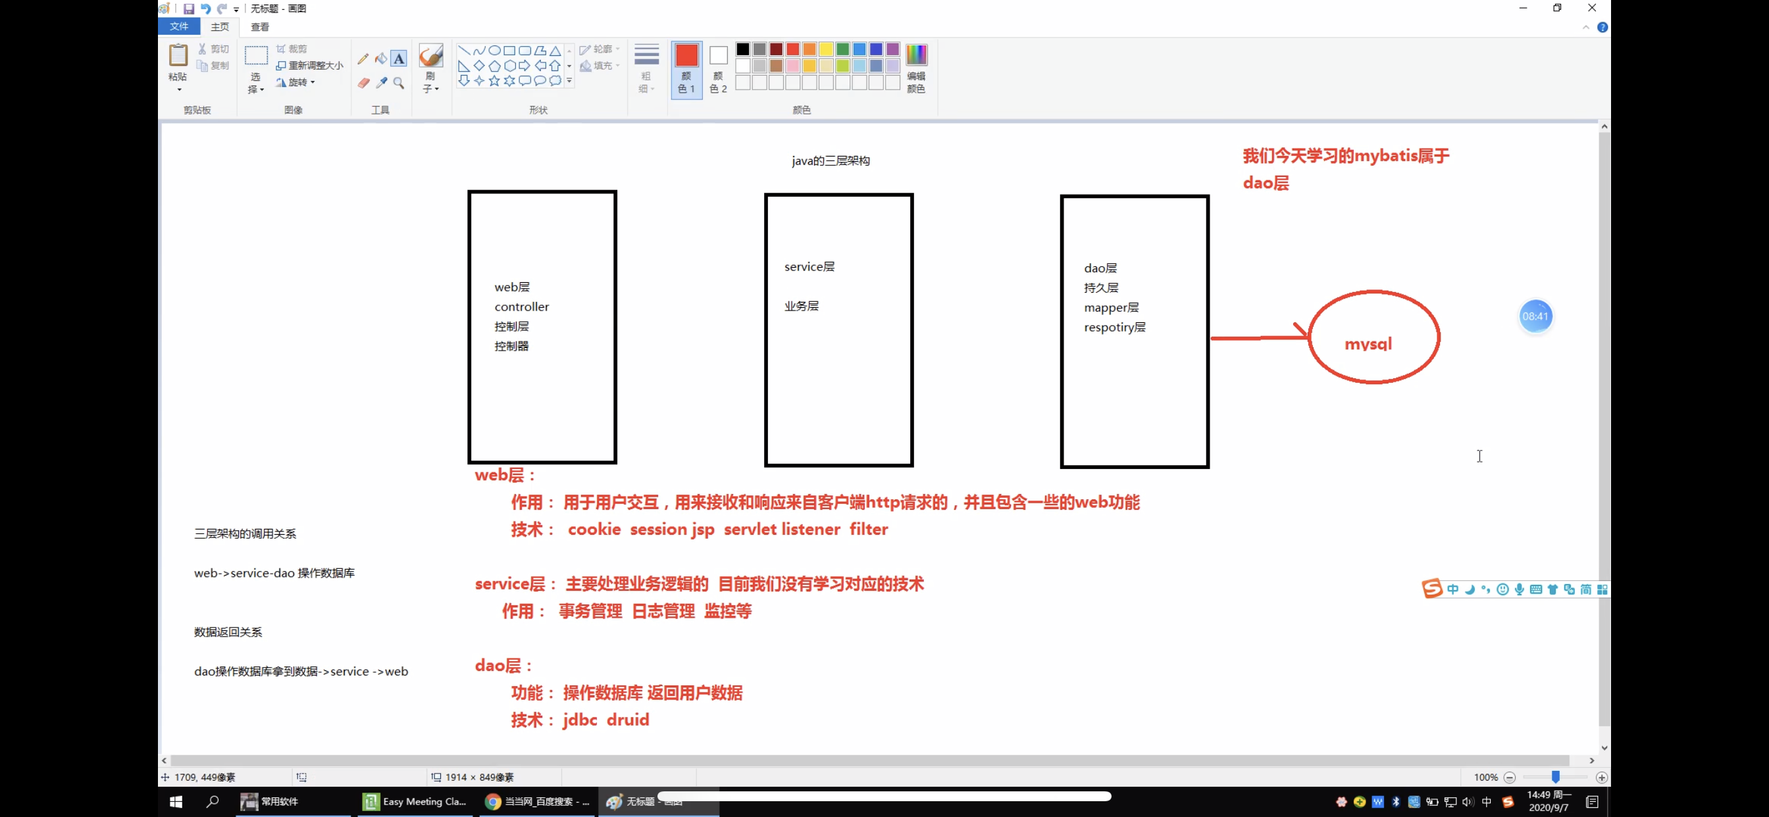Select the Color picker eyedropper tool
1769x817 pixels.
pyautogui.click(x=381, y=83)
